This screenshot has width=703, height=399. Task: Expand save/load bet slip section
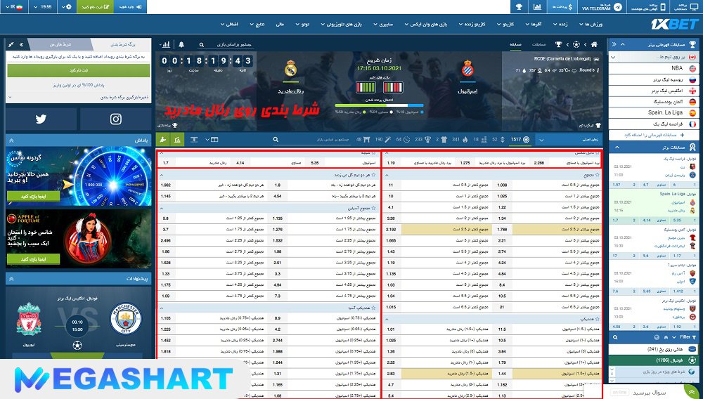pyautogui.click(x=79, y=97)
